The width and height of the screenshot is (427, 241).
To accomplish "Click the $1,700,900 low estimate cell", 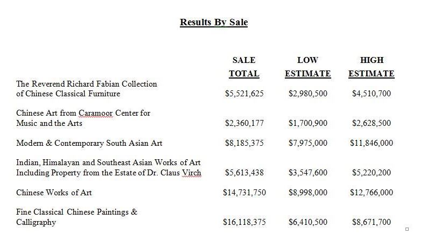I will [308, 123].
